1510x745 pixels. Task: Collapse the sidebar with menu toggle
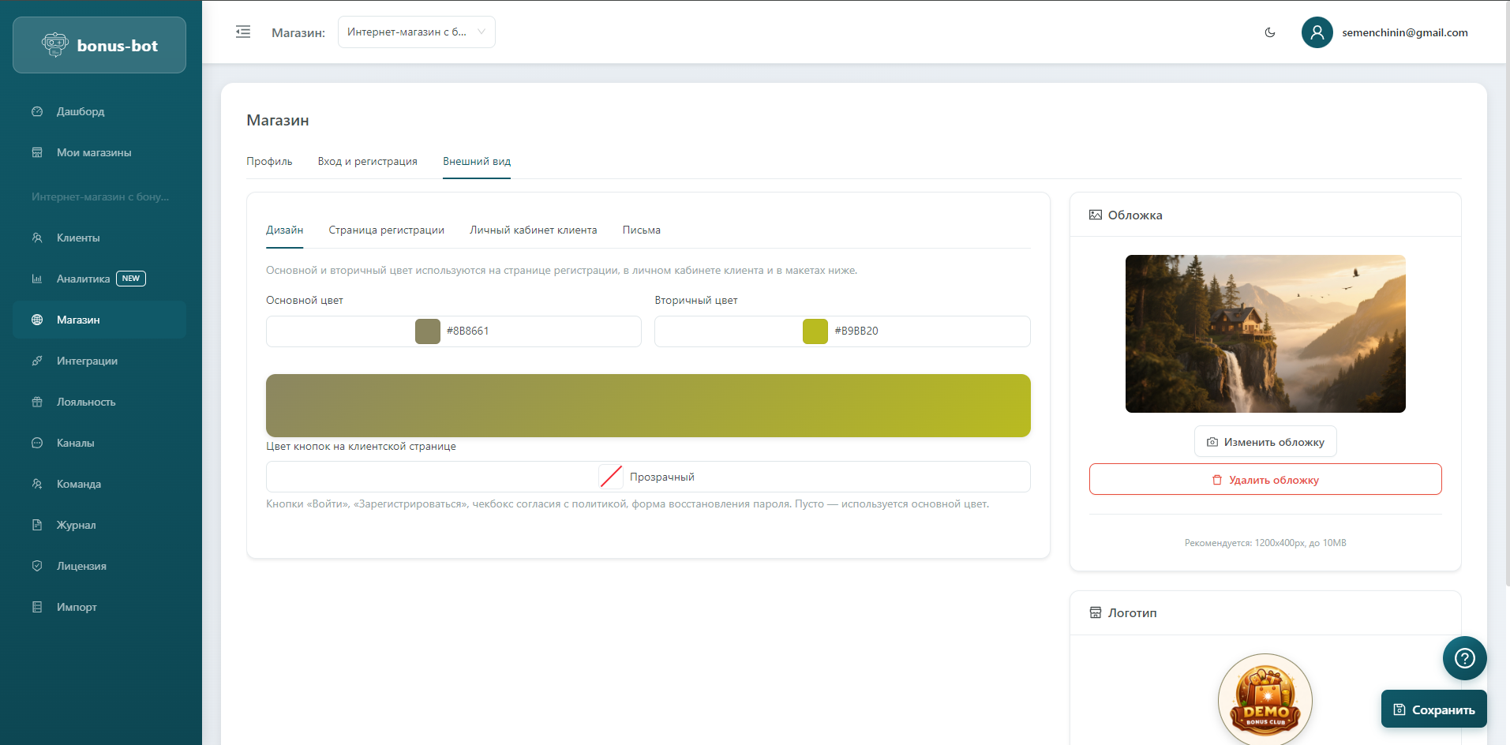tap(243, 32)
